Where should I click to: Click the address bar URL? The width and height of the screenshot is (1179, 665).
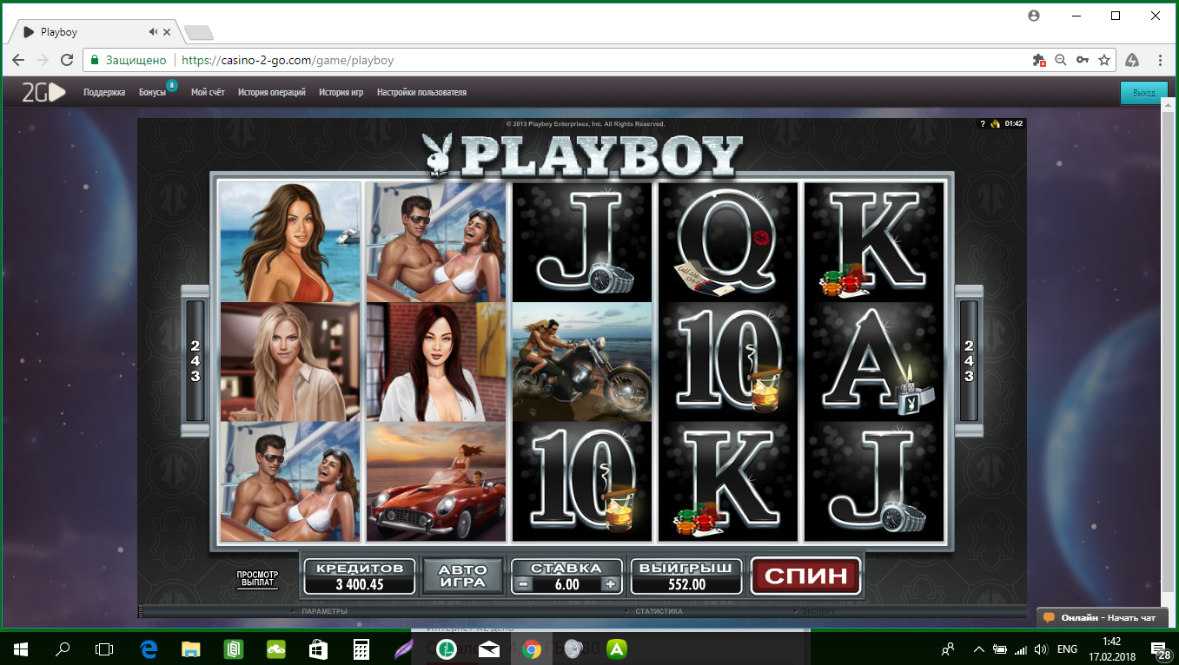point(288,60)
